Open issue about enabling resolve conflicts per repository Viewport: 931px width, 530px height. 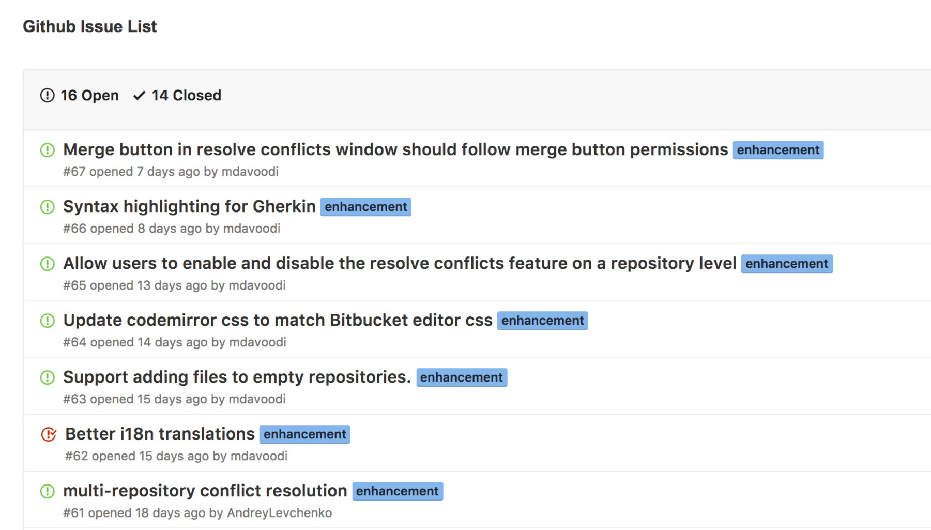point(400,263)
